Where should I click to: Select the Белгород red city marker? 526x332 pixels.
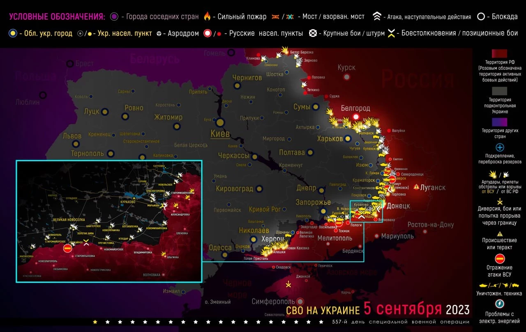coord(356,117)
